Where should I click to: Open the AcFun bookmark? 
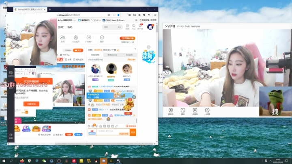67,20
